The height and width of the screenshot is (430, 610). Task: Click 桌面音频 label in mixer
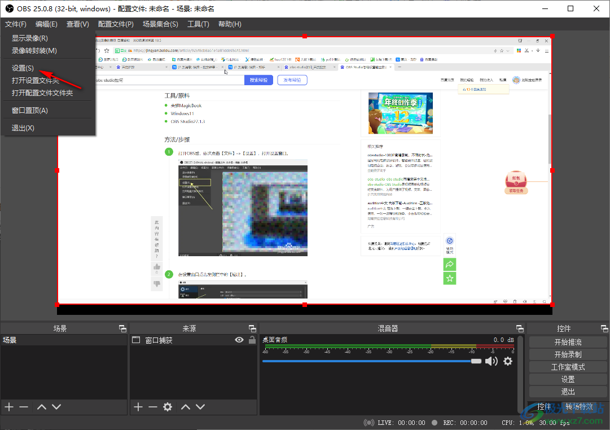tap(275, 340)
